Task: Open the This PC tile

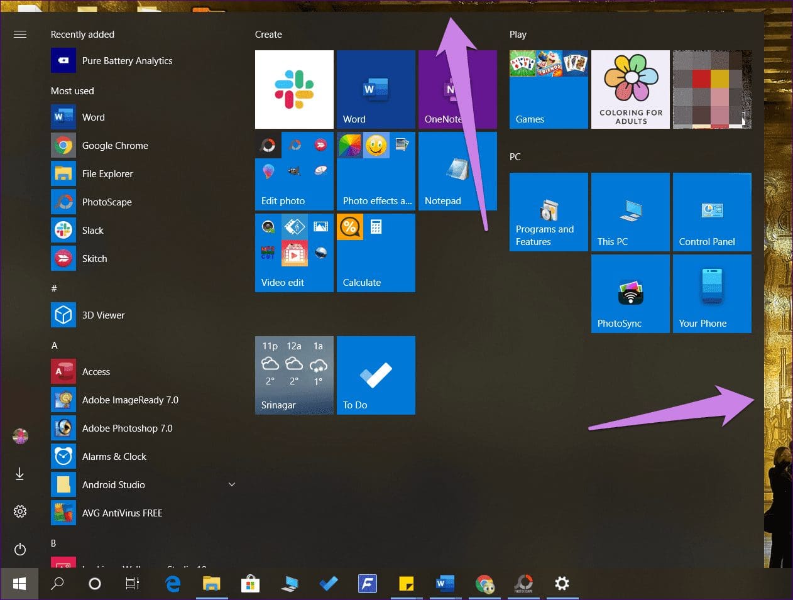Action: point(630,212)
